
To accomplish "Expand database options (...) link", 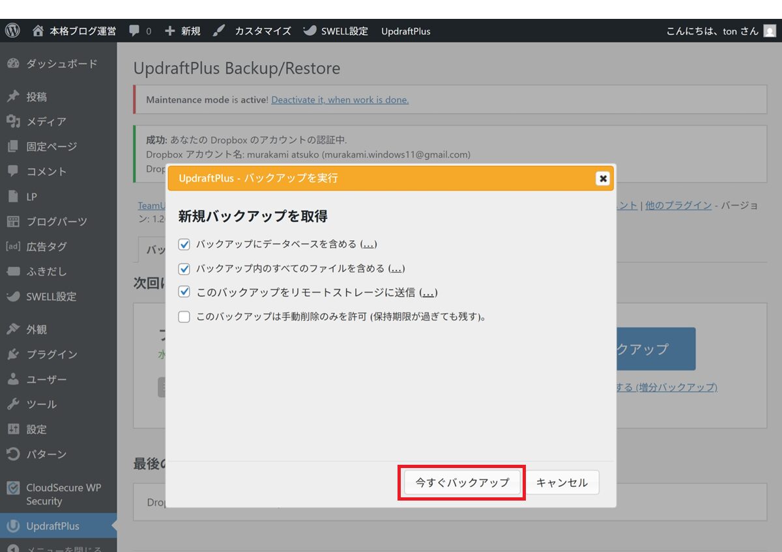I will [x=368, y=244].
